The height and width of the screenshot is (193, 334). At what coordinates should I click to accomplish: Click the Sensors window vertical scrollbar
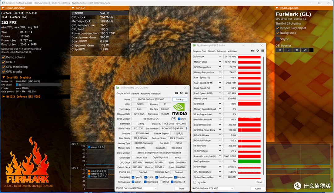pos(263,116)
